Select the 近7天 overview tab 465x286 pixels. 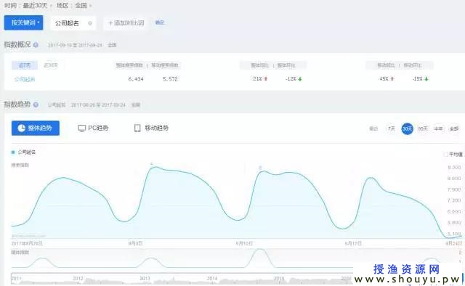[x=25, y=65]
